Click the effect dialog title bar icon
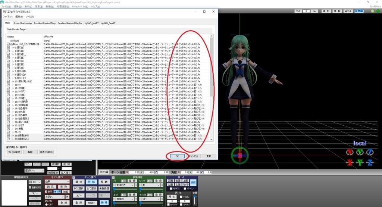382x207 pixels. click(x=4, y=12)
